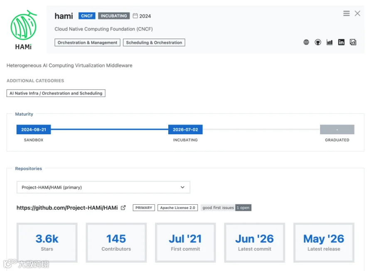Open the hamburger menu icon
Screen dimensions: 374x271
pyautogui.click(x=346, y=14)
